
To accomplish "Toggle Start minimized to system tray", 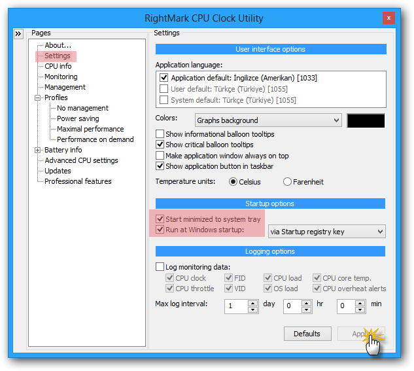I will click(x=160, y=219).
